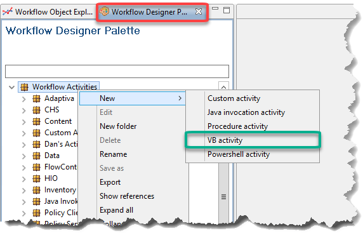Collapse the Workflow Activities root node

(11, 88)
